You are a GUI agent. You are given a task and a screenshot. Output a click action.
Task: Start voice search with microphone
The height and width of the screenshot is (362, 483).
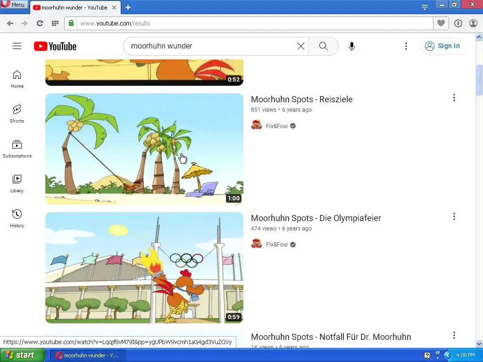click(x=352, y=46)
